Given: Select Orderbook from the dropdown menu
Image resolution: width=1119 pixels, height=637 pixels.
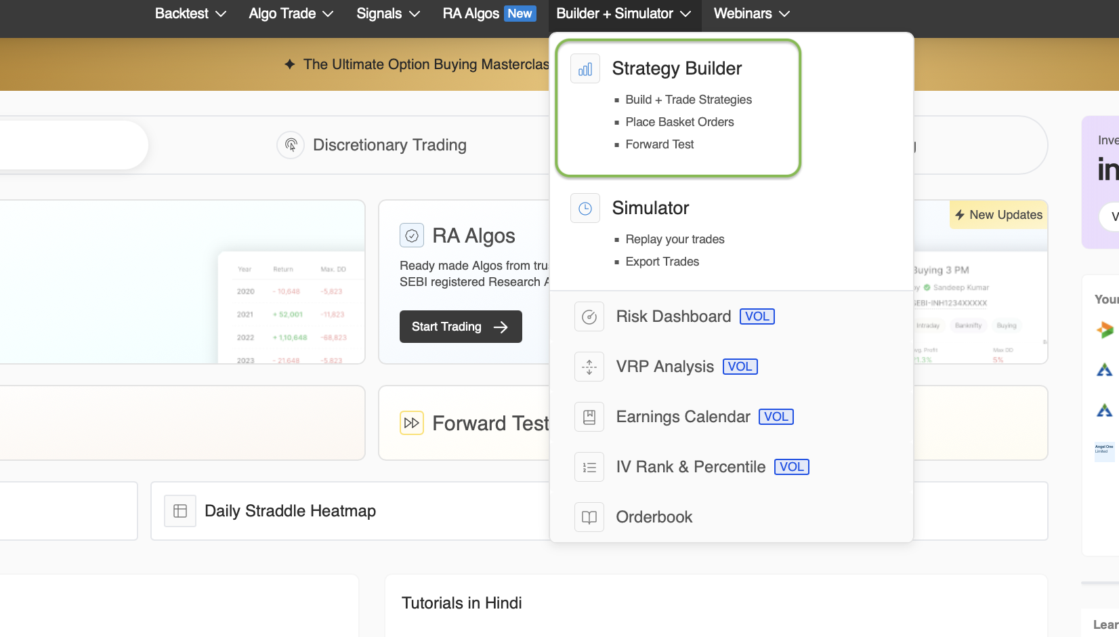Looking at the screenshot, I should click(654, 518).
